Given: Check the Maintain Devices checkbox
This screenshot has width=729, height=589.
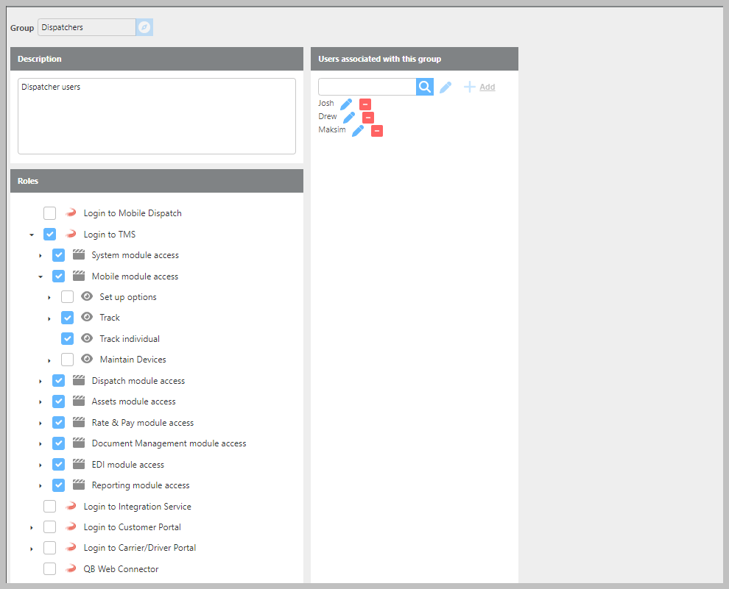Looking at the screenshot, I should [x=67, y=360].
